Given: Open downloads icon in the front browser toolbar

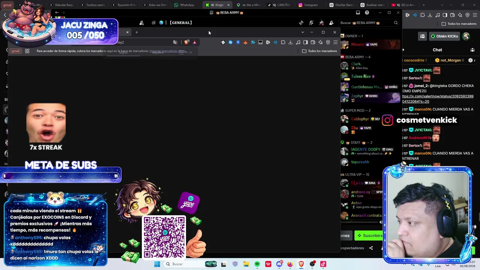Looking at the screenshot, I should pyautogui.click(x=290, y=42).
